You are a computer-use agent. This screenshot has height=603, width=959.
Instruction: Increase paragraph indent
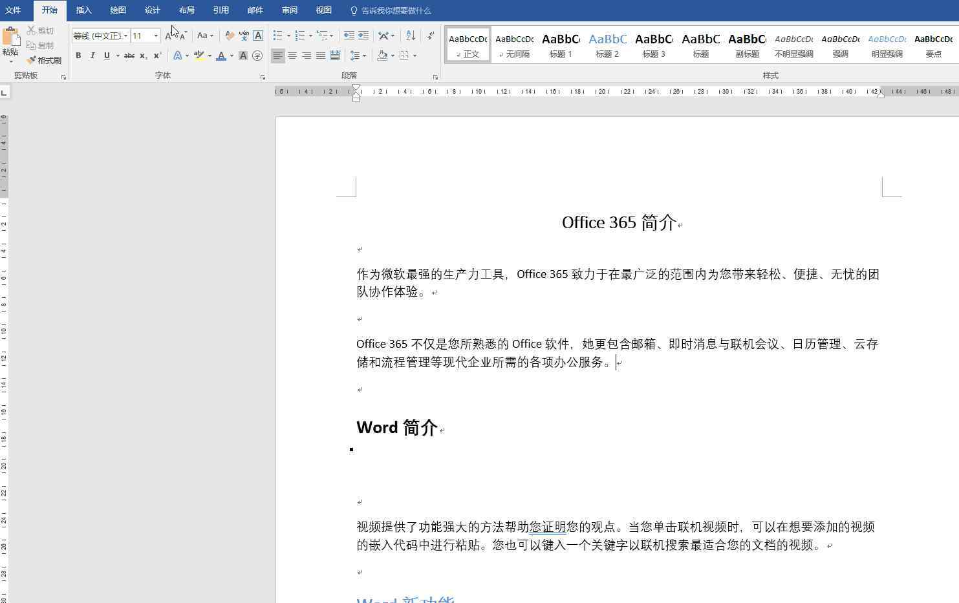click(x=363, y=36)
